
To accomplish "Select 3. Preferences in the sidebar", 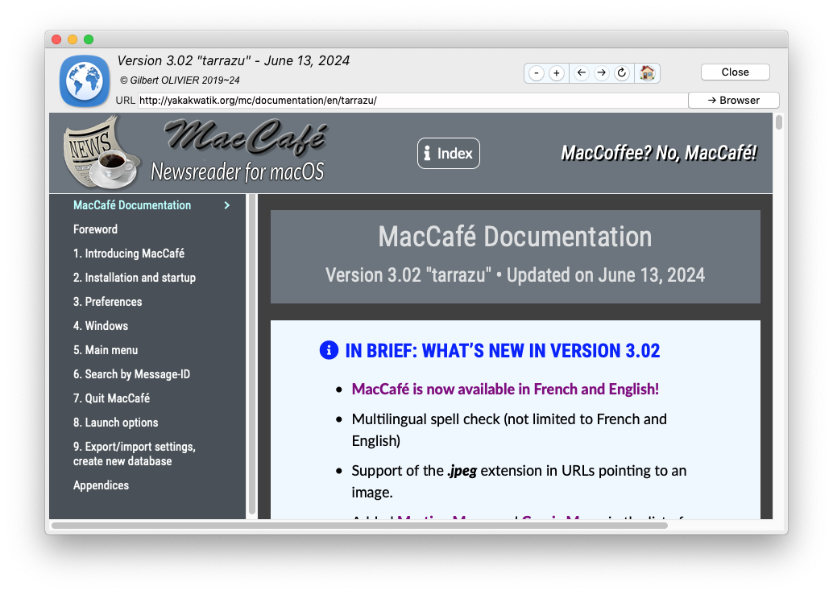I will [x=107, y=302].
